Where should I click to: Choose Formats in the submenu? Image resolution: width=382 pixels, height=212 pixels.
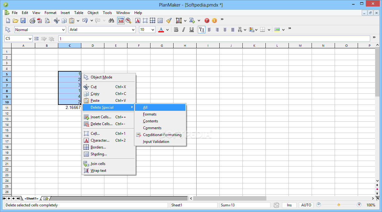160,114
